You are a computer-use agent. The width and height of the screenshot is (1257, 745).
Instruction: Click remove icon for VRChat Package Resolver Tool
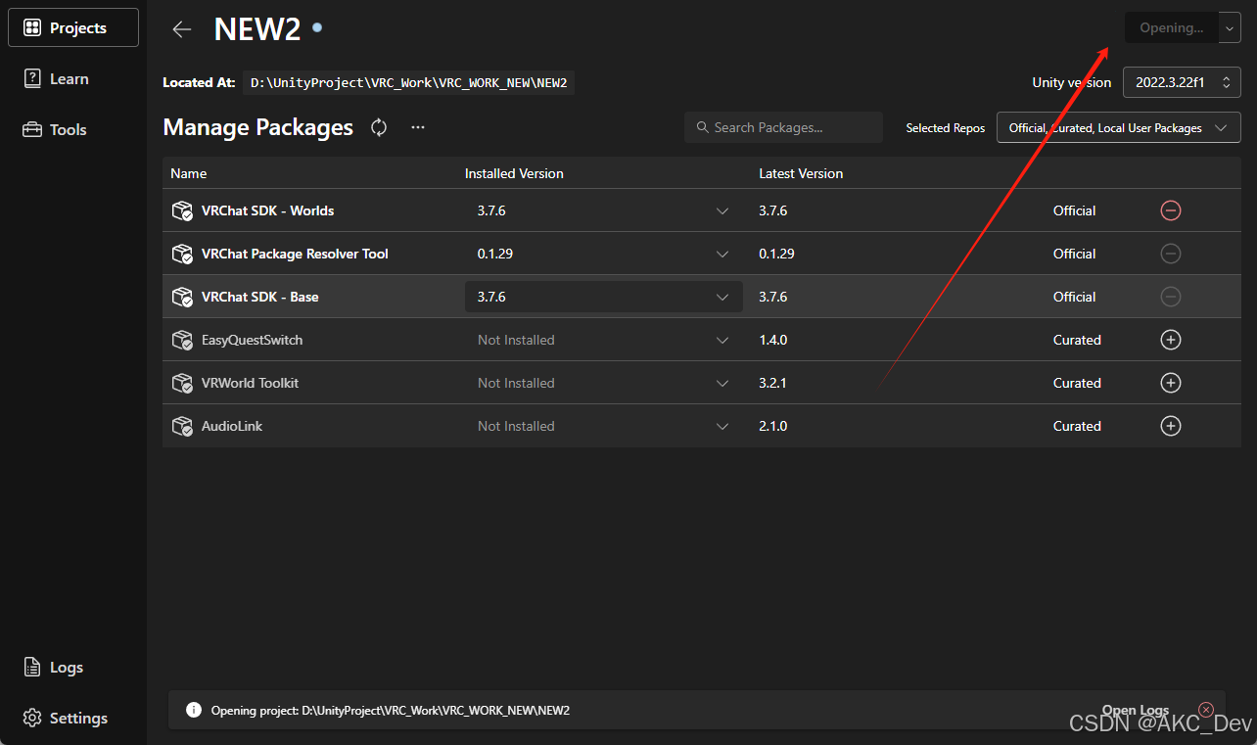coord(1171,254)
